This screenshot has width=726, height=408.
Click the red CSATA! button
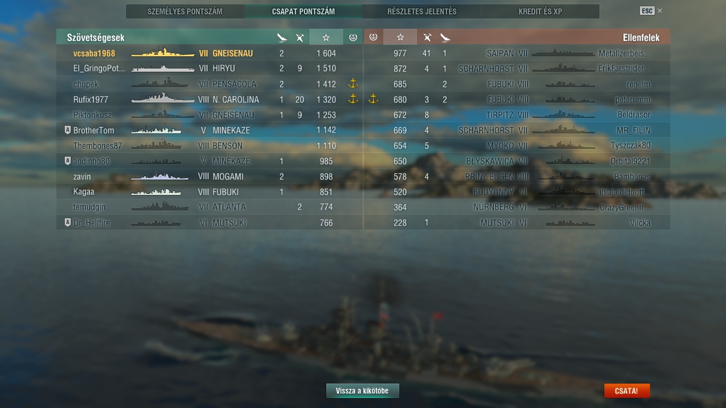tap(627, 391)
